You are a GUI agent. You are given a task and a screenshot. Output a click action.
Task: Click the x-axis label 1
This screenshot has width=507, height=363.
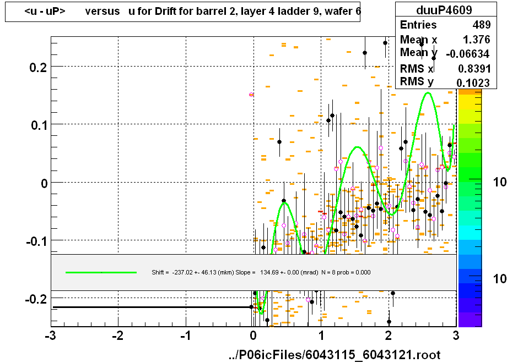(x=321, y=335)
